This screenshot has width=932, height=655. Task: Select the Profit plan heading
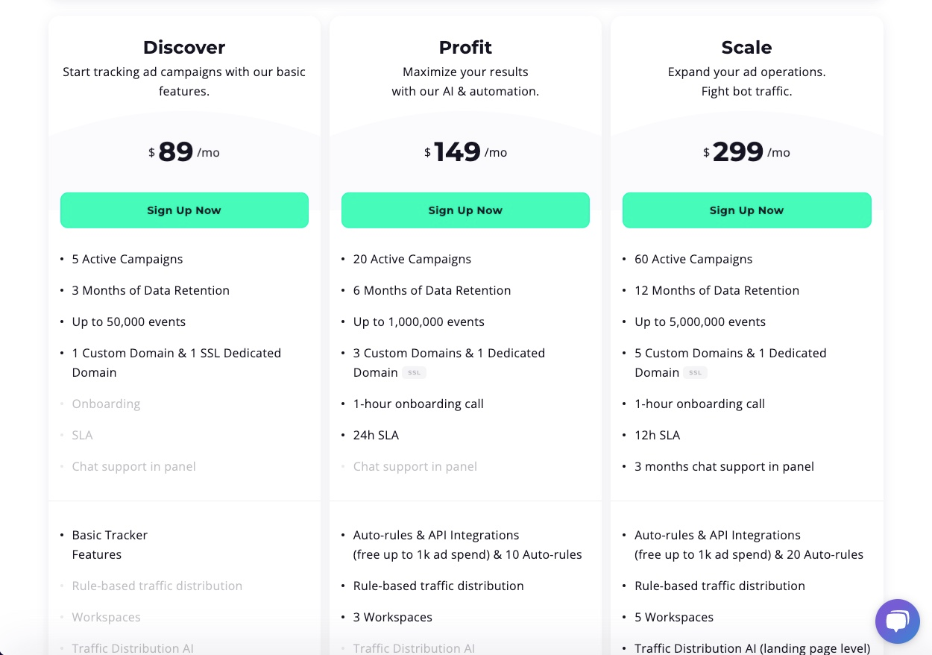(x=465, y=47)
